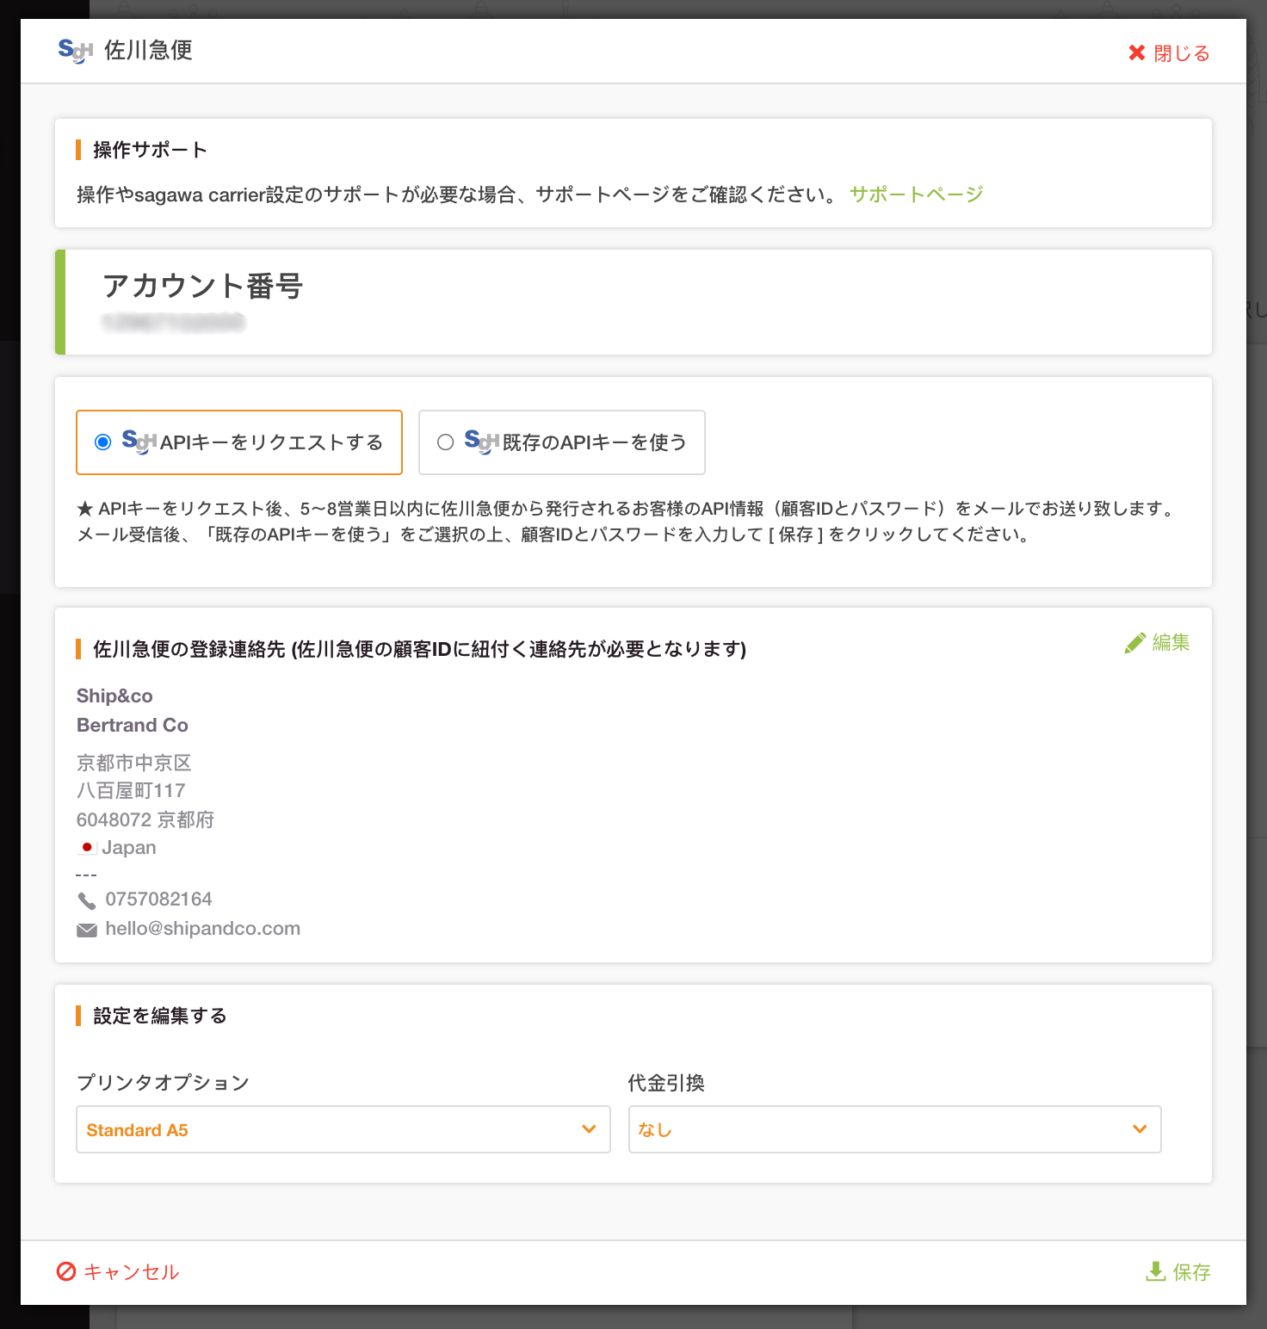The width and height of the screenshot is (1267, 1329).
Task: Click the prohibition icon beside キャンセル
Action: pos(66,1271)
